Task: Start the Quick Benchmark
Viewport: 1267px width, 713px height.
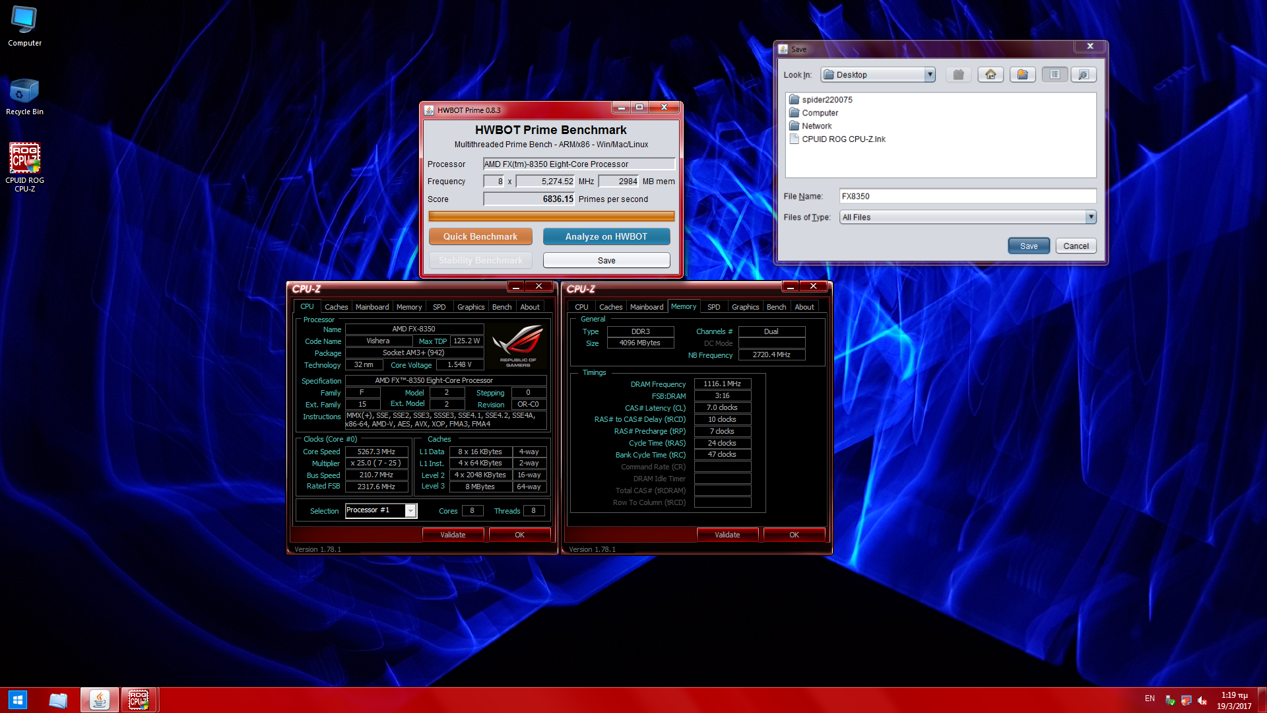Action: tap(480, 236)
